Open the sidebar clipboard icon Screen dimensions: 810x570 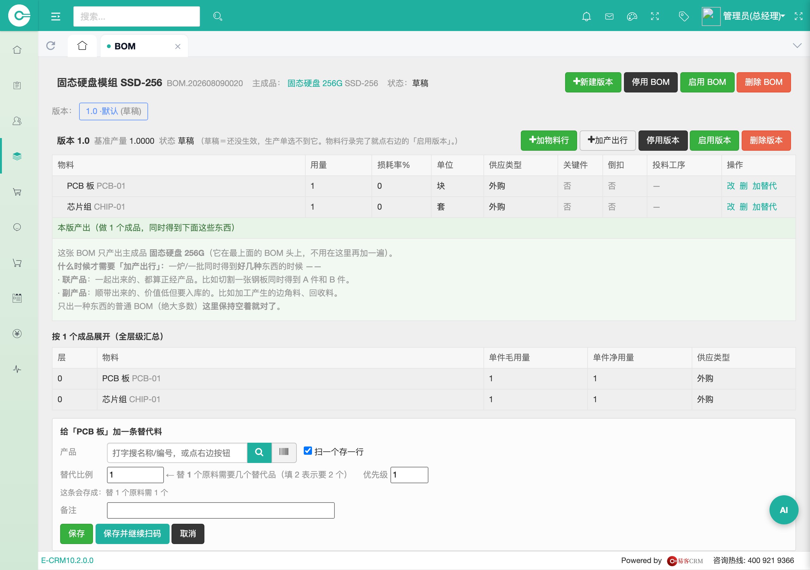17,85
